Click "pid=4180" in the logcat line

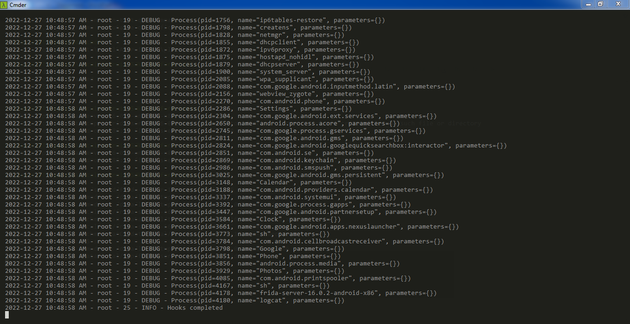point(216,300)
